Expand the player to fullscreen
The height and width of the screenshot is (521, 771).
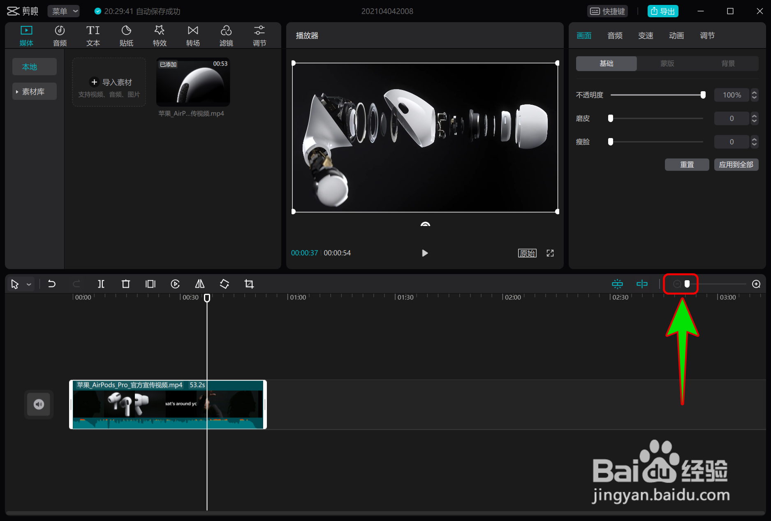click(550, 253)
